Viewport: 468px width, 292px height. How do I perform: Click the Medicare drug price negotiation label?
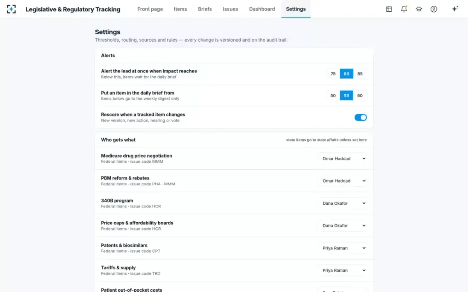point(136,156)
